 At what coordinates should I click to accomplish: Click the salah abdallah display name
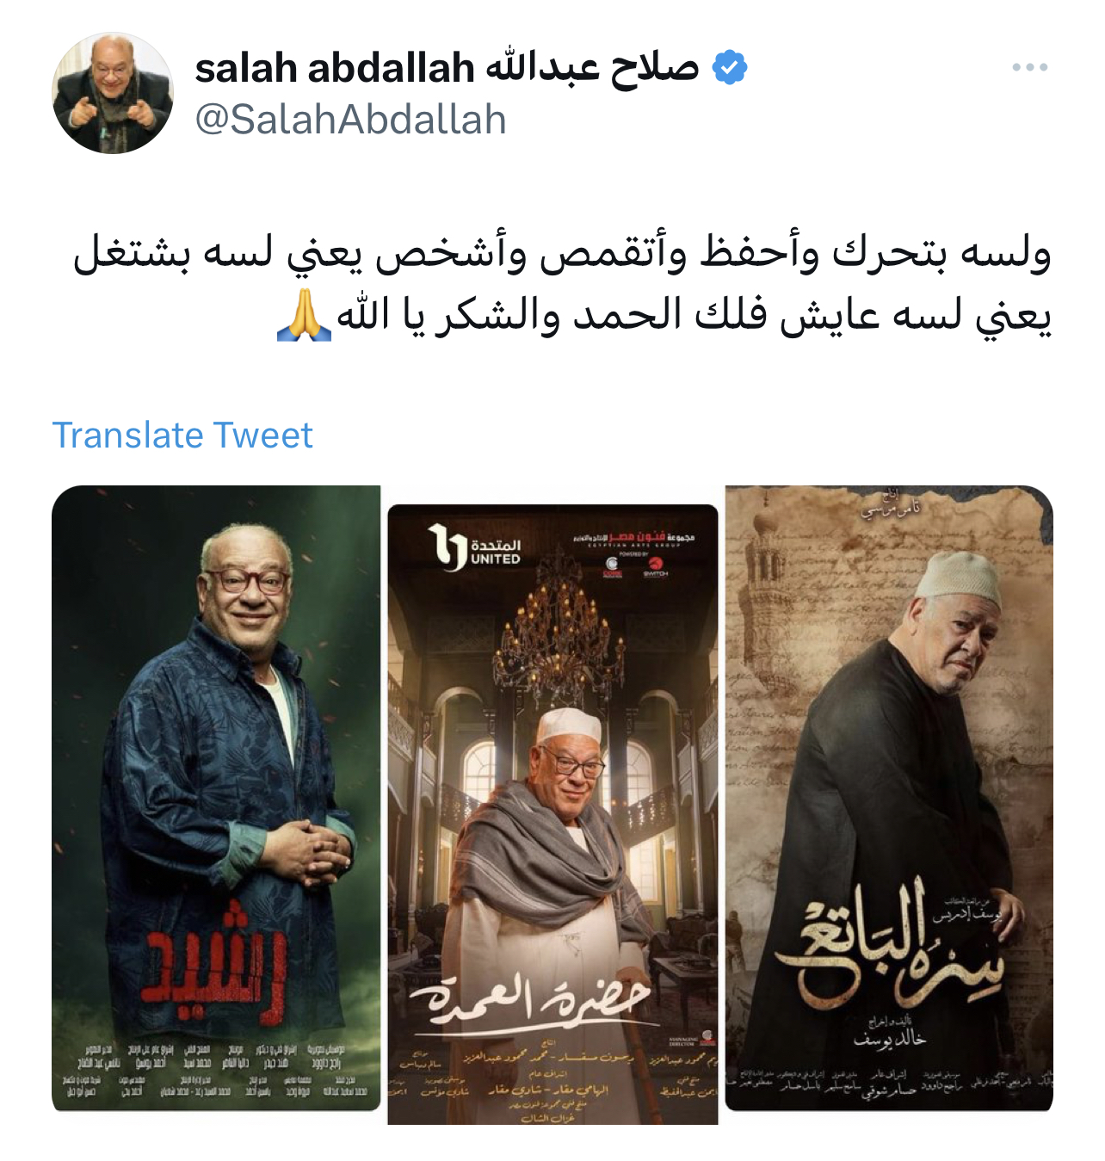click(x=447, y=67)
